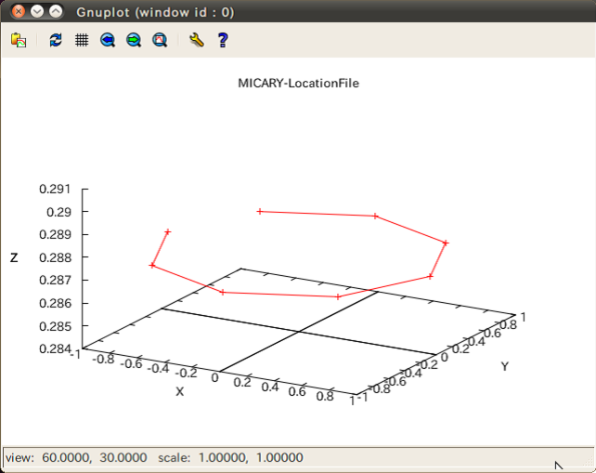Viewport: 596px width, 473px height.
Task: Apply next zoom settings
Action: click(x=134, y=40)
